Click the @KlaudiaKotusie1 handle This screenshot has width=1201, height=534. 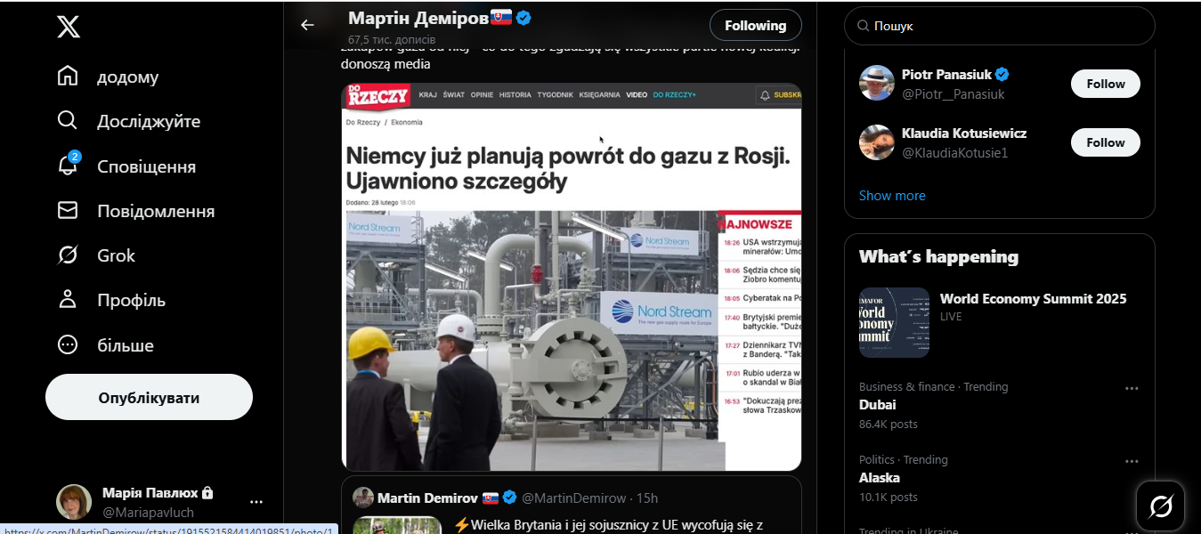tap(955, 153)
